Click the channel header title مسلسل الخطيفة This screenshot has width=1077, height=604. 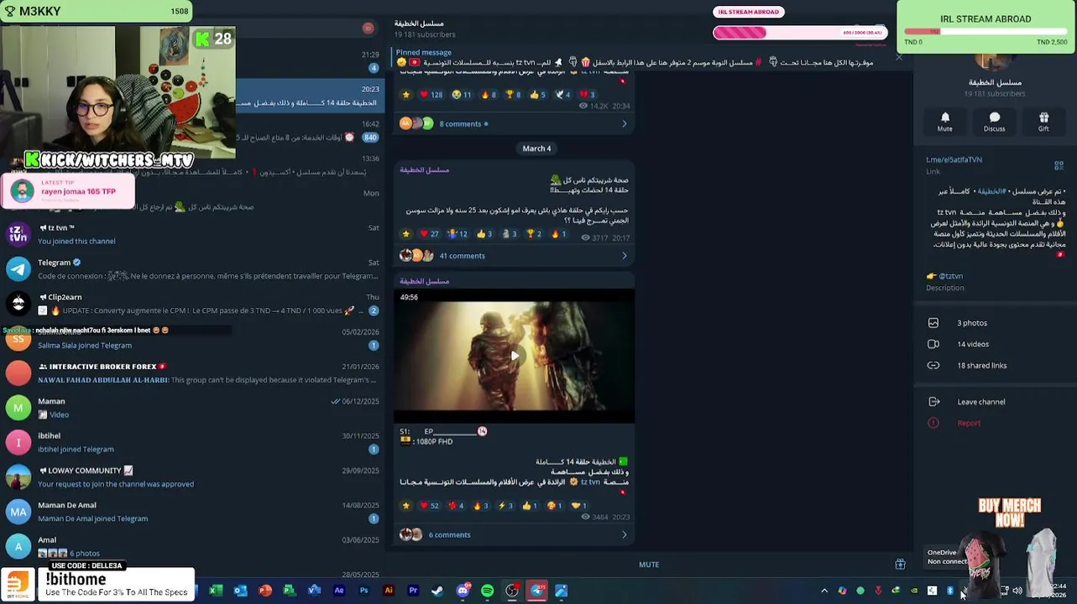pyautogui.click(x=419, y=23)
